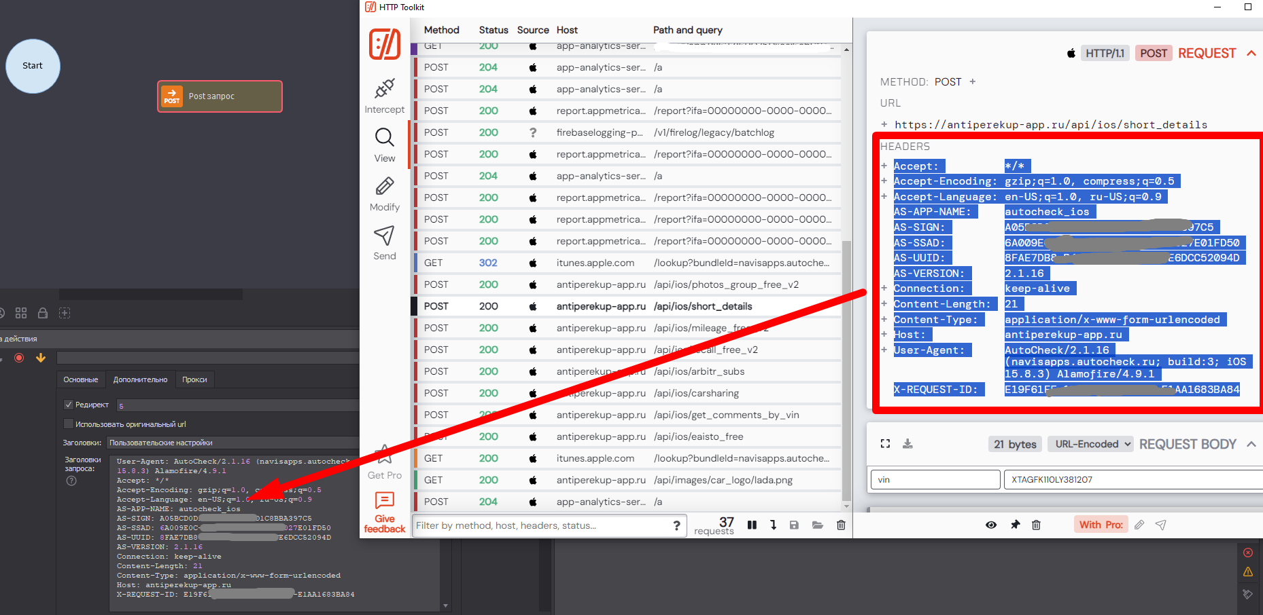Click the red error circle icon at bottom right
This screenshot has height=615, width=1263.
tap(1248, 553)
